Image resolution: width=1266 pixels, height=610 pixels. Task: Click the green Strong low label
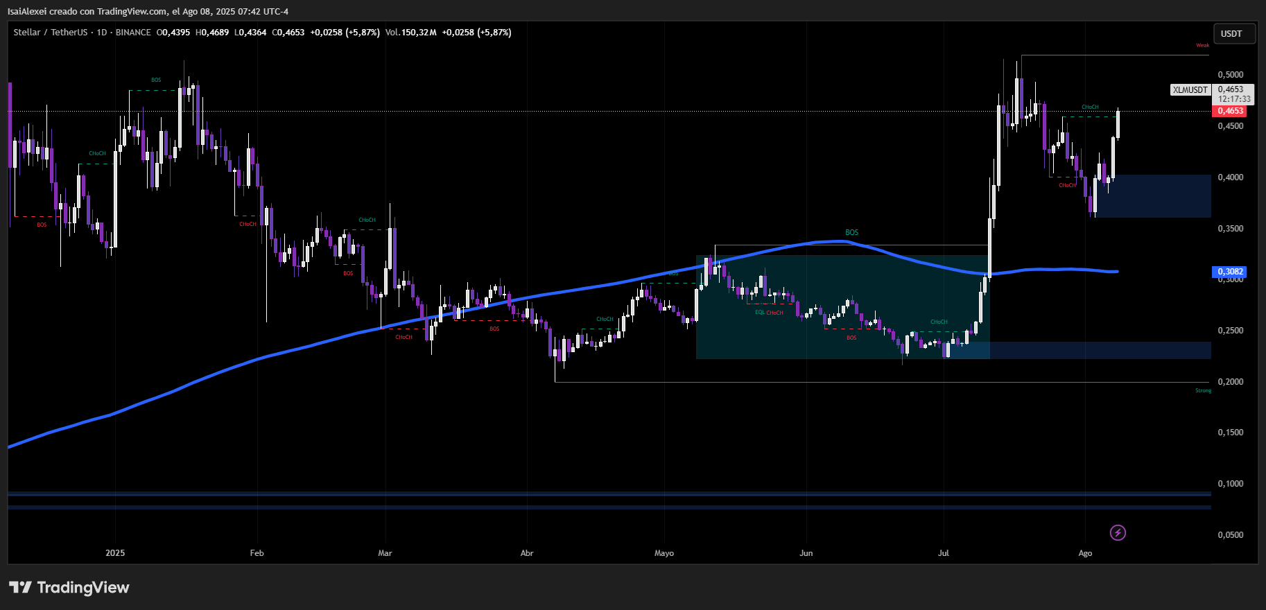click(1203, 391)
